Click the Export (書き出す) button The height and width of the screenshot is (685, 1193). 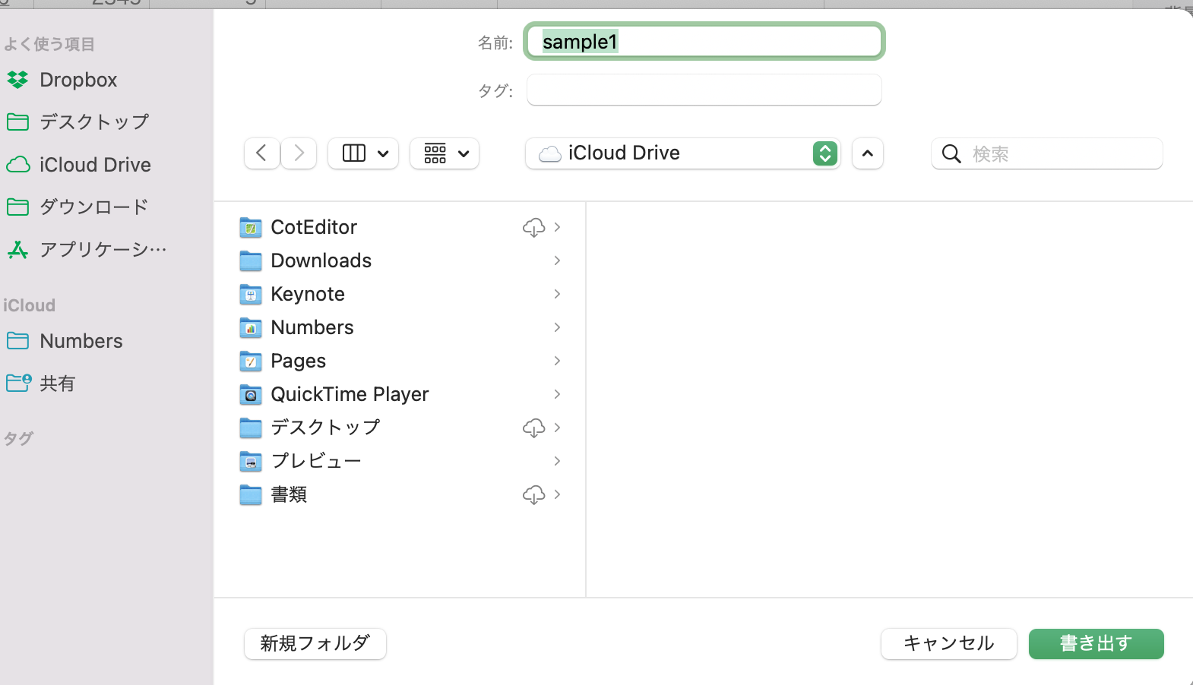(x=1096, y=644)
